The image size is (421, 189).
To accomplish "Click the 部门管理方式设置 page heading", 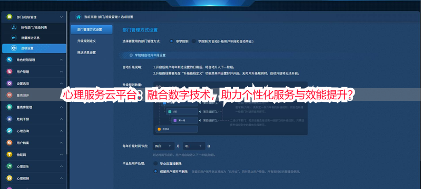I will tap(140, 30).
